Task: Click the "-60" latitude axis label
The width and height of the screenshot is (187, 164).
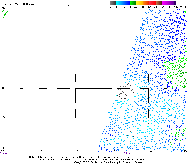Action: coord(2,148)
